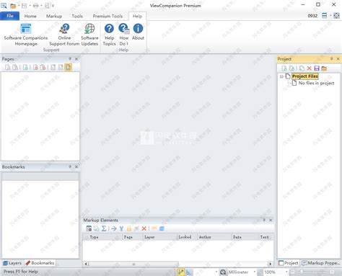Close the Project panel

point(338,59)
